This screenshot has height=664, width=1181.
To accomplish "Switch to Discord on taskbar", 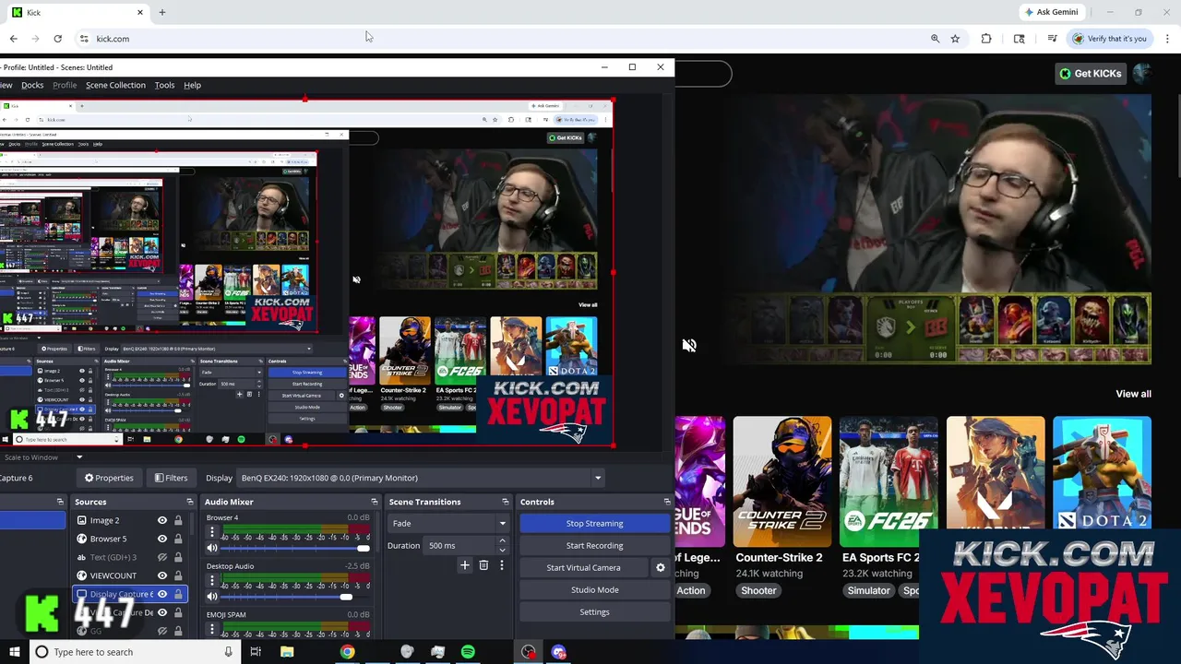I will click(558, 652).
